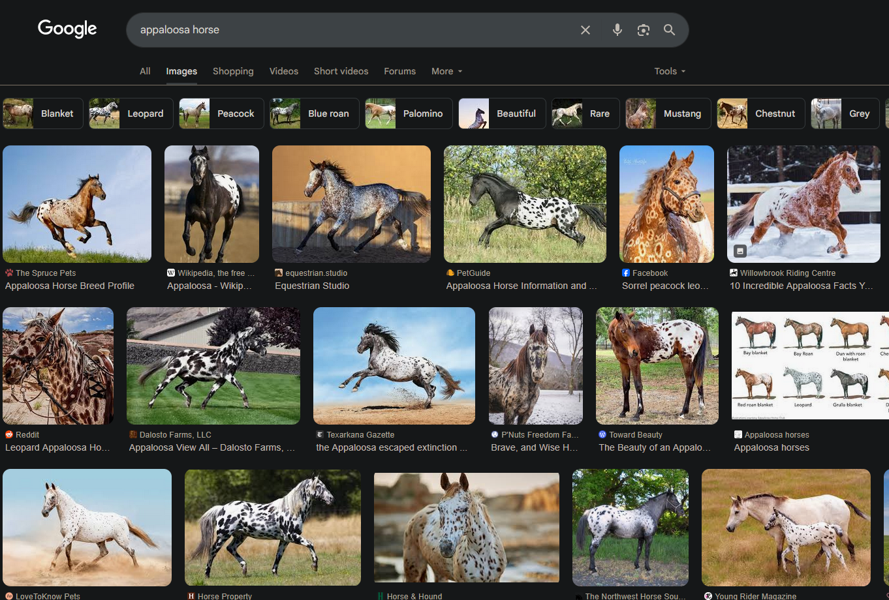The width and height of the screenshot is (889, 600).
Task: Open Appaloosa View All – Dalosto Farms link
Action: pyautogui.click(x=212, y=447)
